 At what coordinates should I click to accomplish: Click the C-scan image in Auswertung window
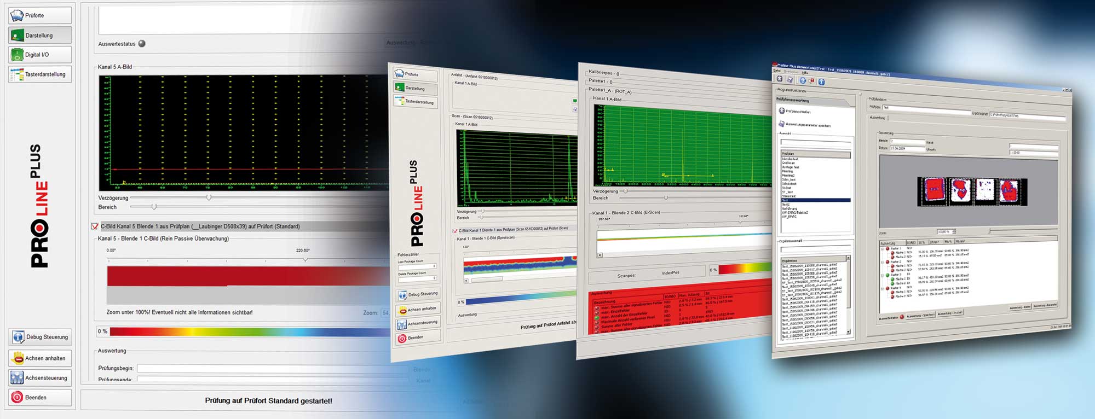pos(972,191)
